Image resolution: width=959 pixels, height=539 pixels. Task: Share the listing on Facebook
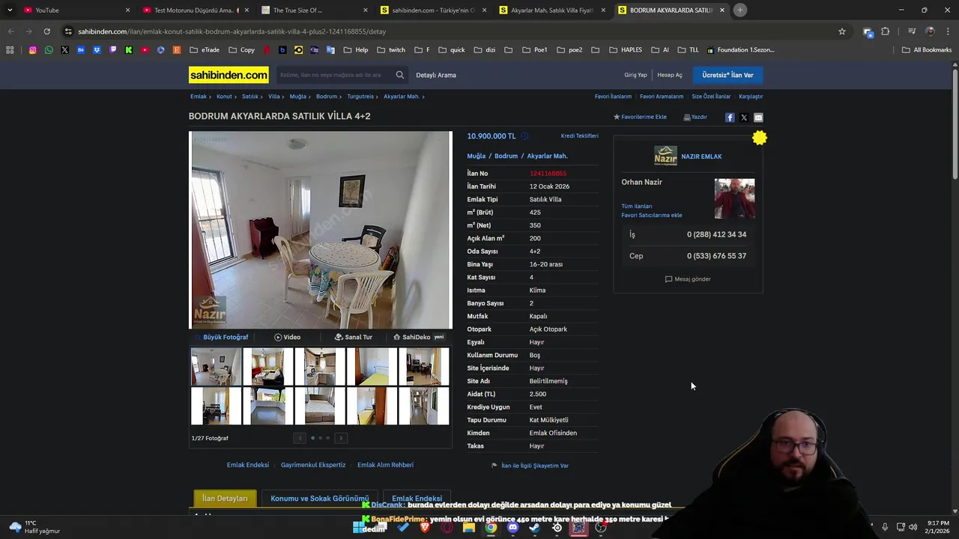[x=730, y=118]
